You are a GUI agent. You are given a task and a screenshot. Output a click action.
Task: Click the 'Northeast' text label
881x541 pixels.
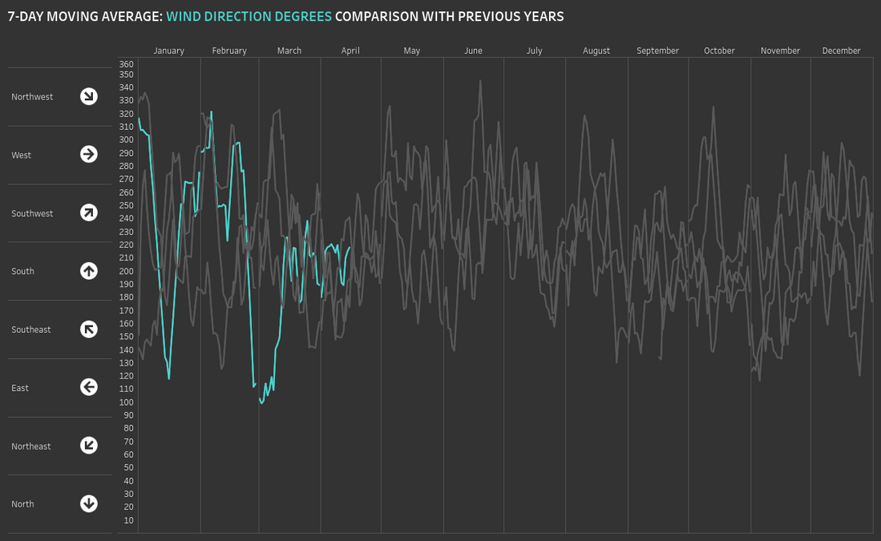tap(31, 446)
